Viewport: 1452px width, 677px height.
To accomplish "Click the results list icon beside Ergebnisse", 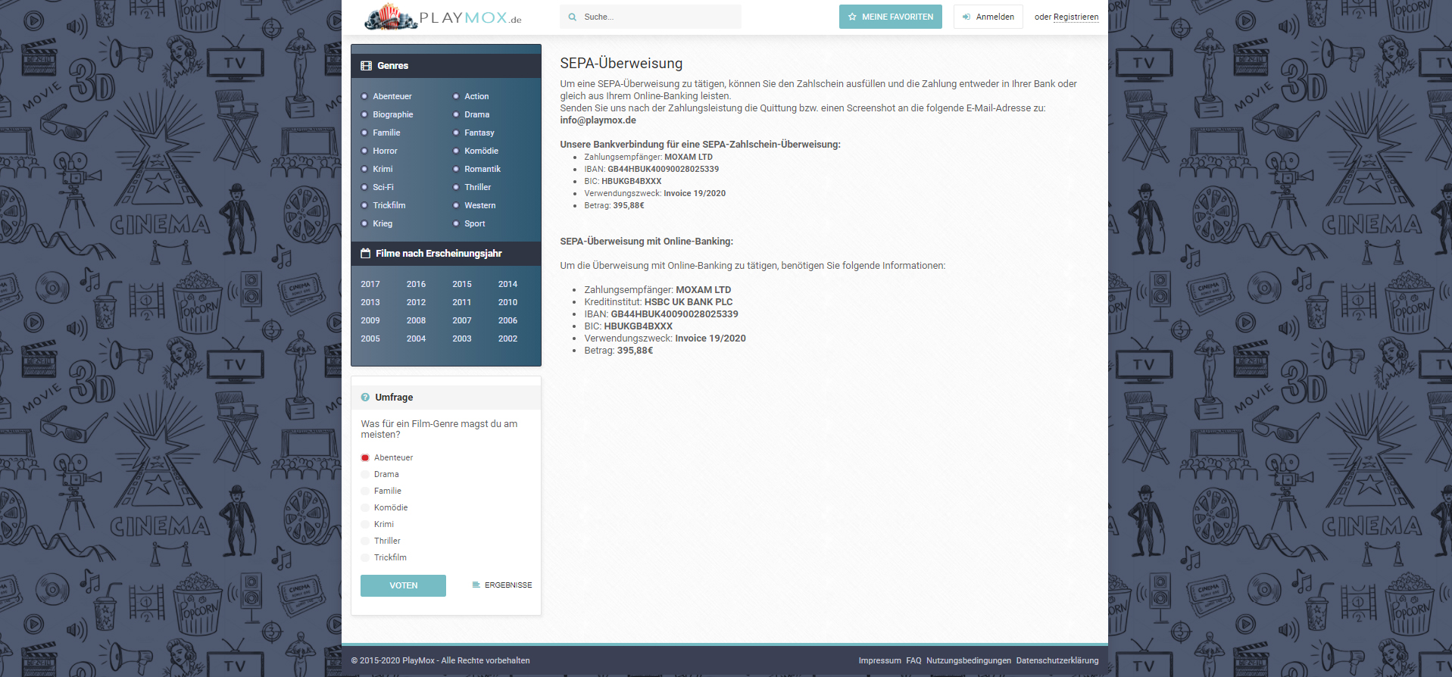I will click(476, 585).
